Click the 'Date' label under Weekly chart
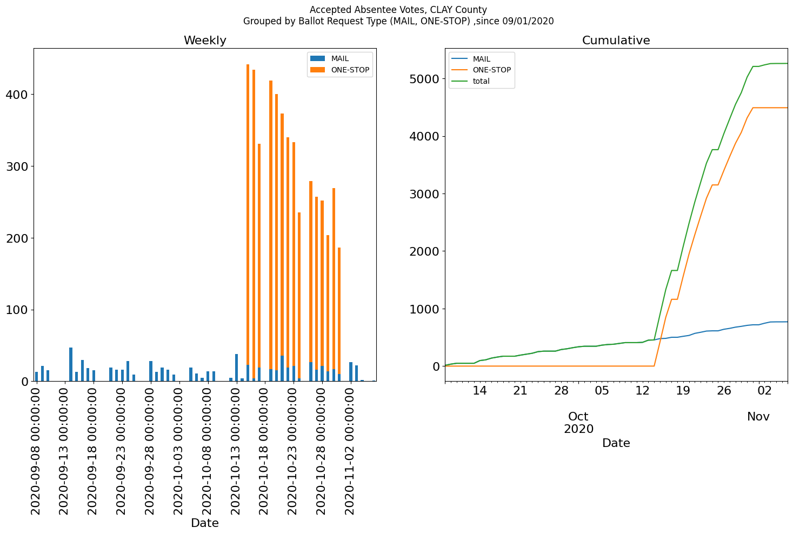Image resolution: width=793 pixels, height=534 pixels. coord(205,523)
